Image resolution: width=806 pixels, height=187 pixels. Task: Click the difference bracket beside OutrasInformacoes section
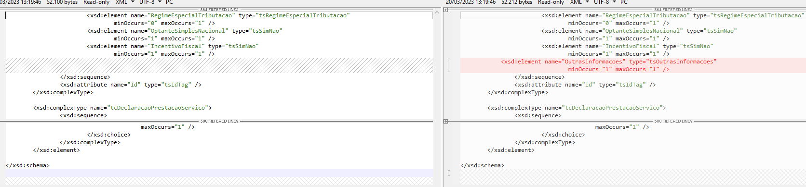[x=449, y=65]
